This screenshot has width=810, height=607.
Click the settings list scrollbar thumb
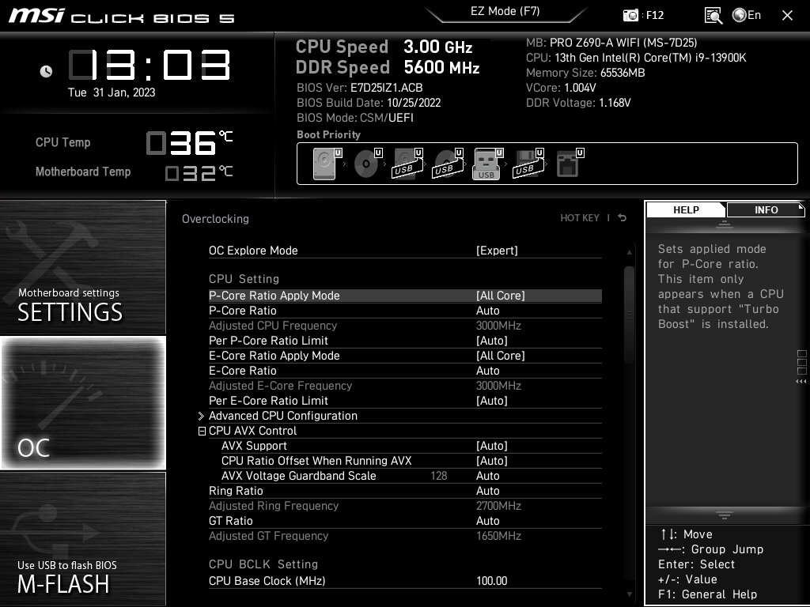pos(629,315)
